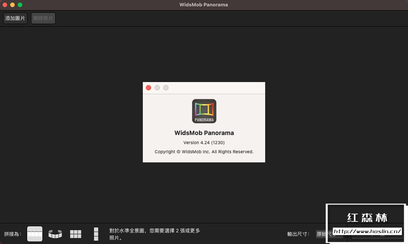The height and width of the screenshot is (244, 408).
Task: Click the 添加圖片 add-image button
Action: click(x=15, y=18)
